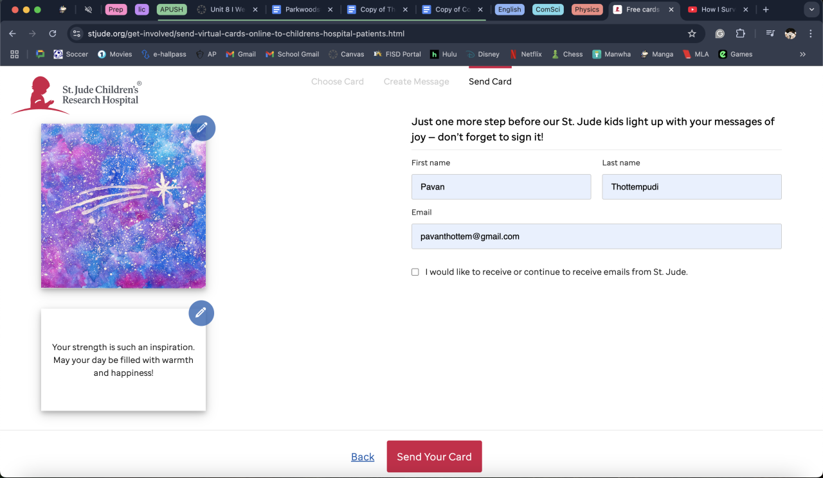Expand the ComSci tab group
823x478 pixels.
[x=548, y=10]
